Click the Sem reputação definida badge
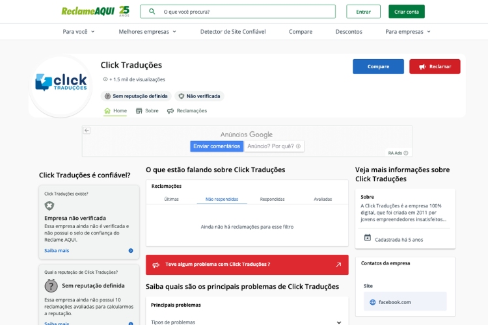 click(x=136, y=96)
